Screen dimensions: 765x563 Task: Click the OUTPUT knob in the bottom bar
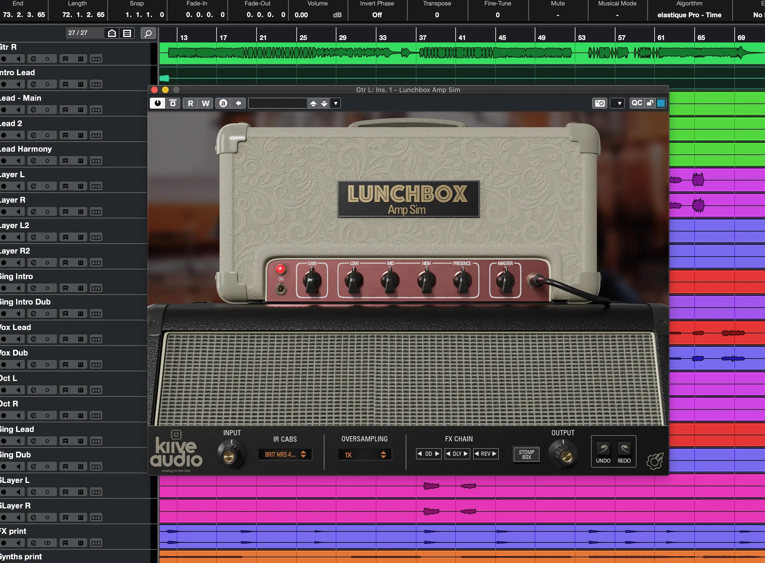(x=563, y=454)
